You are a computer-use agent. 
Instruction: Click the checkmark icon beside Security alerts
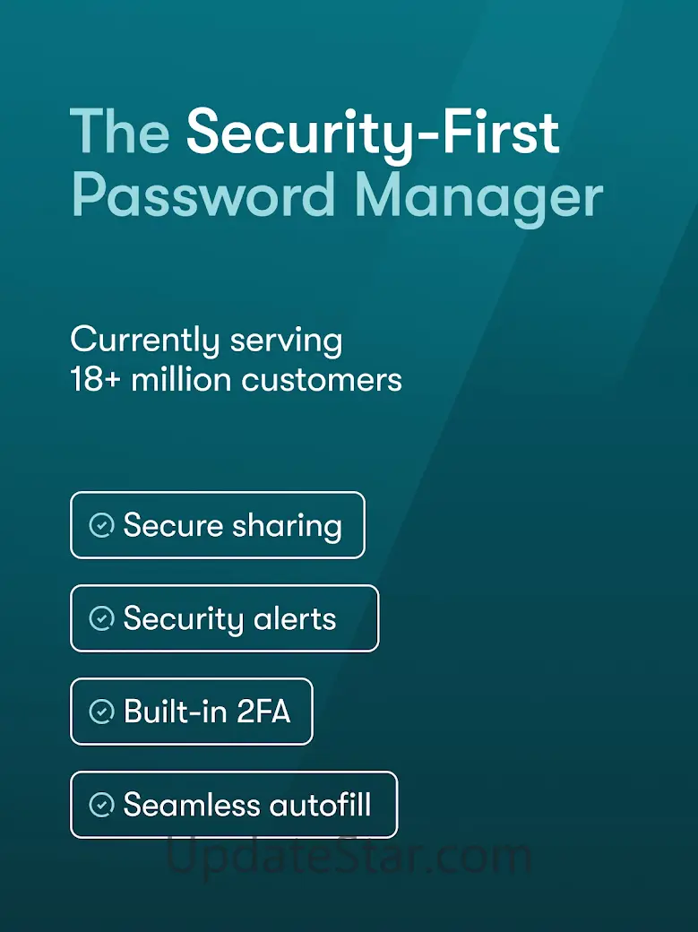pyautogui.click(x=101, y=618)
